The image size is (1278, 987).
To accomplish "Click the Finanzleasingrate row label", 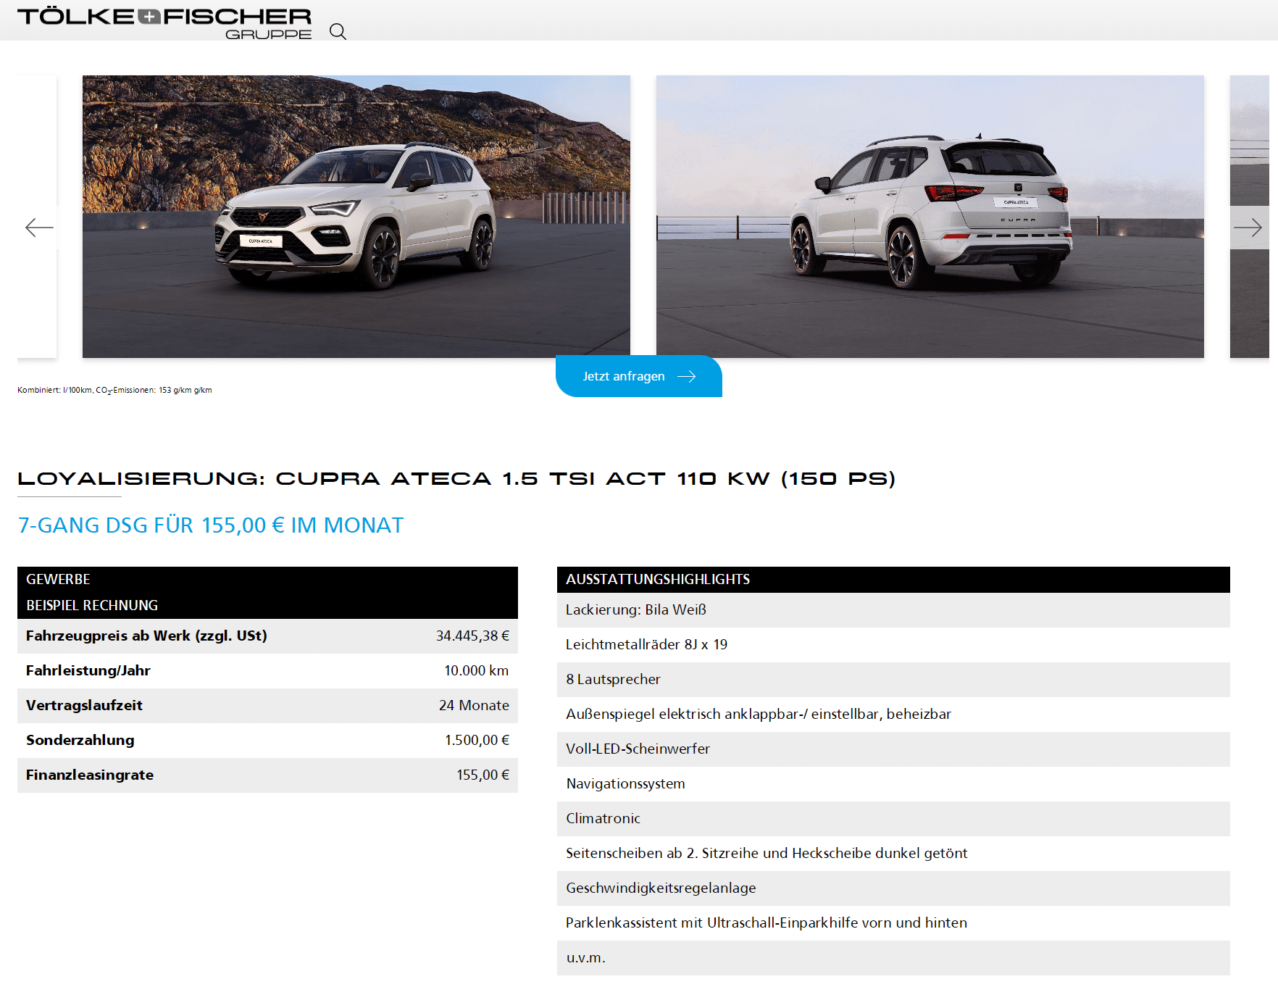I will pos(90,775).
